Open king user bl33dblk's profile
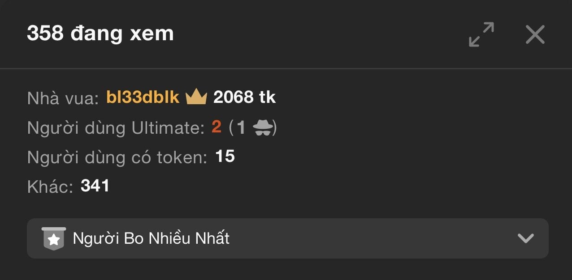 point(143,97)
